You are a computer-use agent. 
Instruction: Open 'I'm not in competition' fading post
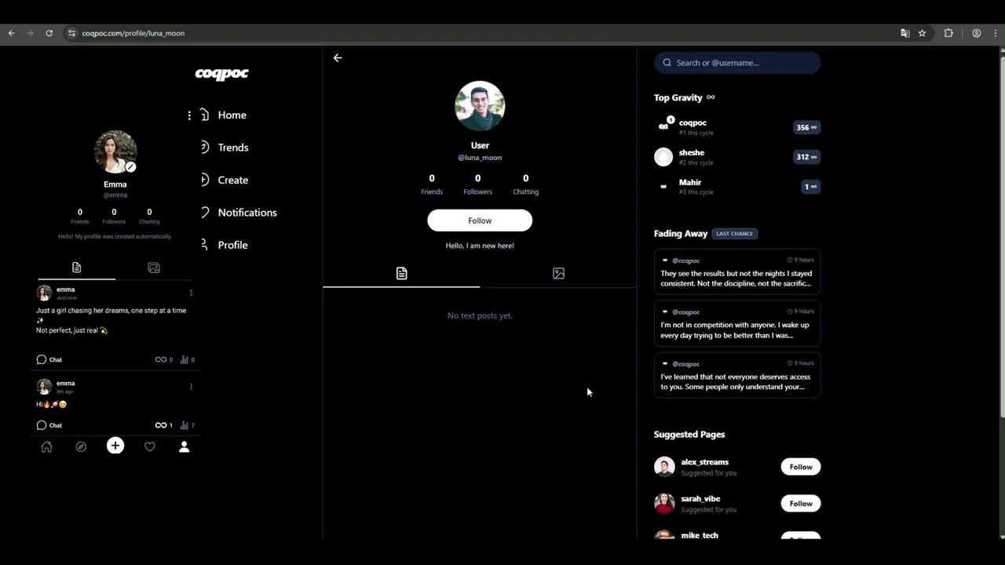pos(737,323)
